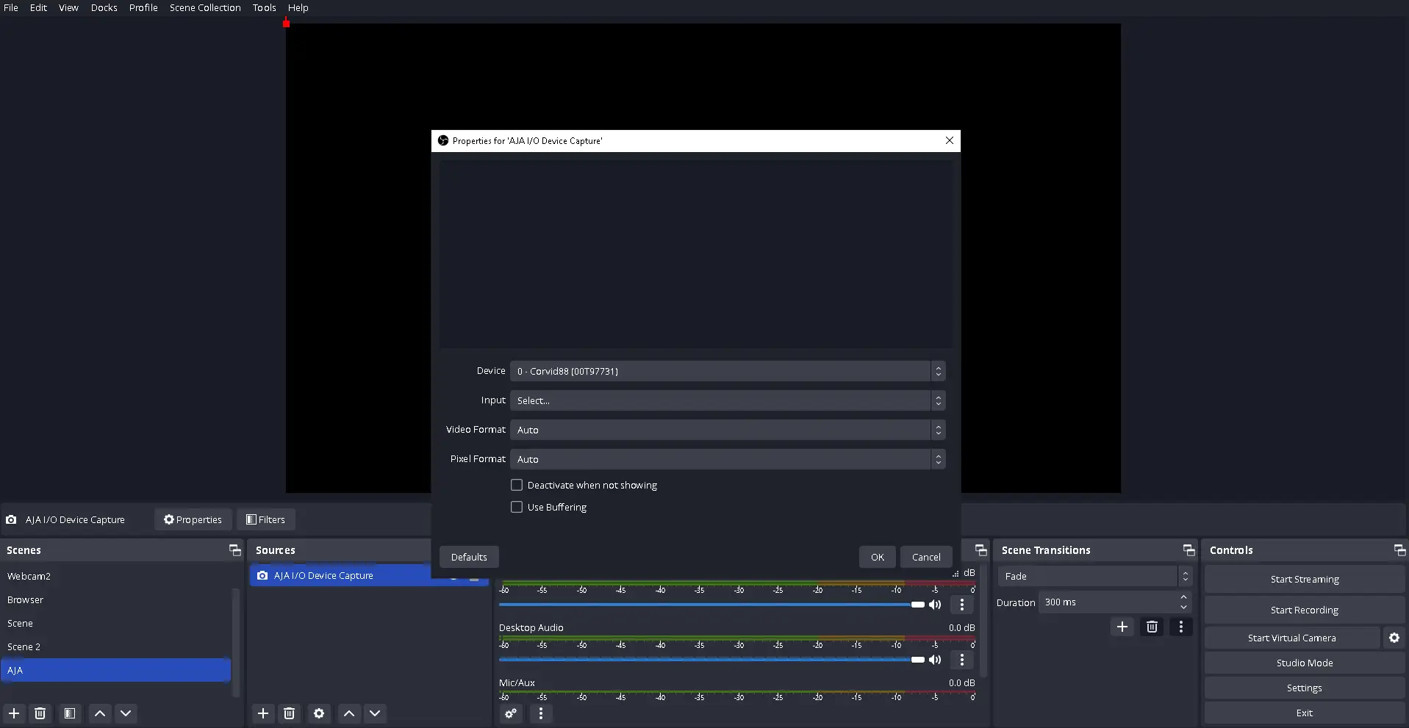This screenshot has height=728, width=1409.
Task: Mute Desktop Audio speaker icon
Action: [935, 660]
